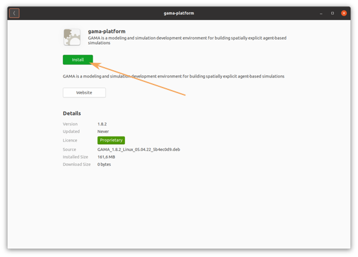Click the 0 bytes download size value
The height and width of the screenshot is (257, 358).
[x=104, y=165]
